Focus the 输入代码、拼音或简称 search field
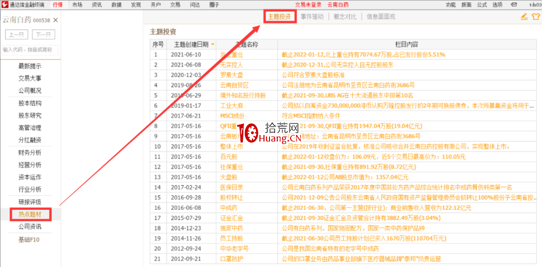This screenshot has width=542, height=267. point(30,50)
